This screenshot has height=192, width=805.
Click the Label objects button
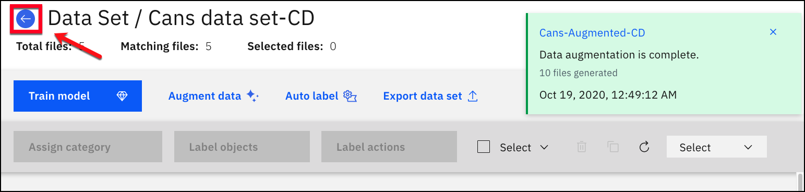242,147
